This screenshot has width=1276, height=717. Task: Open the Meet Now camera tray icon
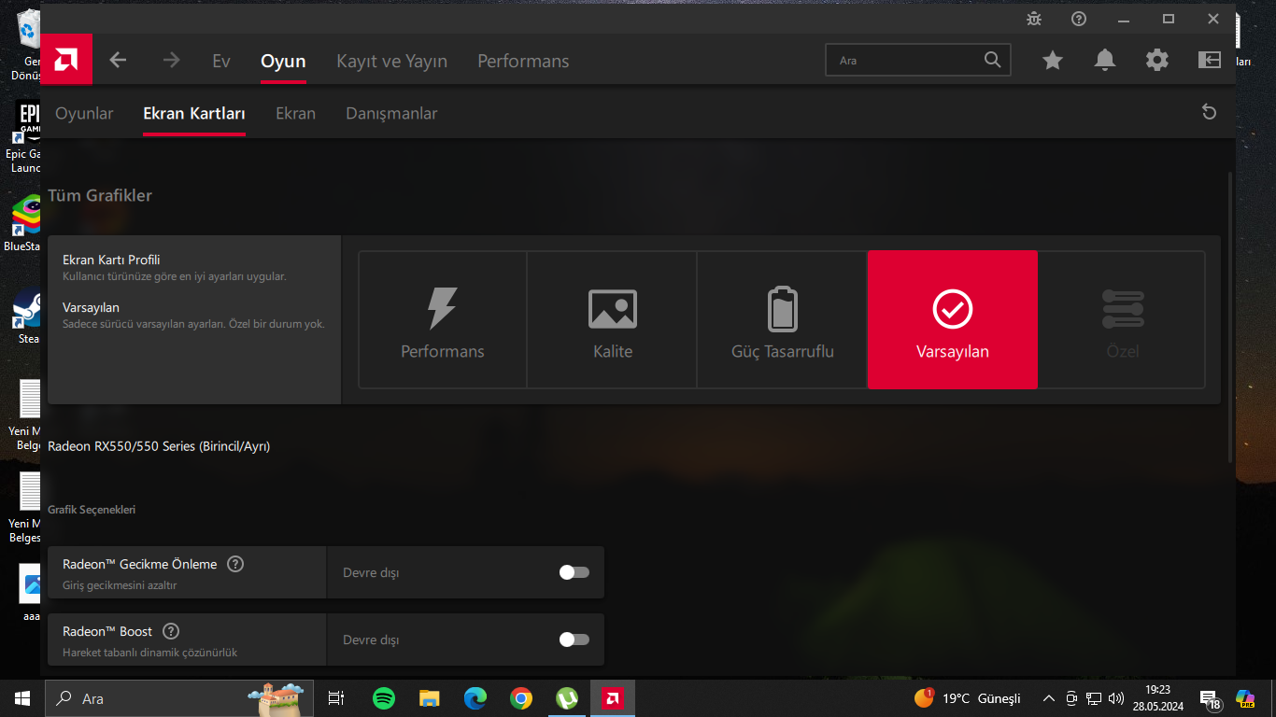coord(1071,698)
